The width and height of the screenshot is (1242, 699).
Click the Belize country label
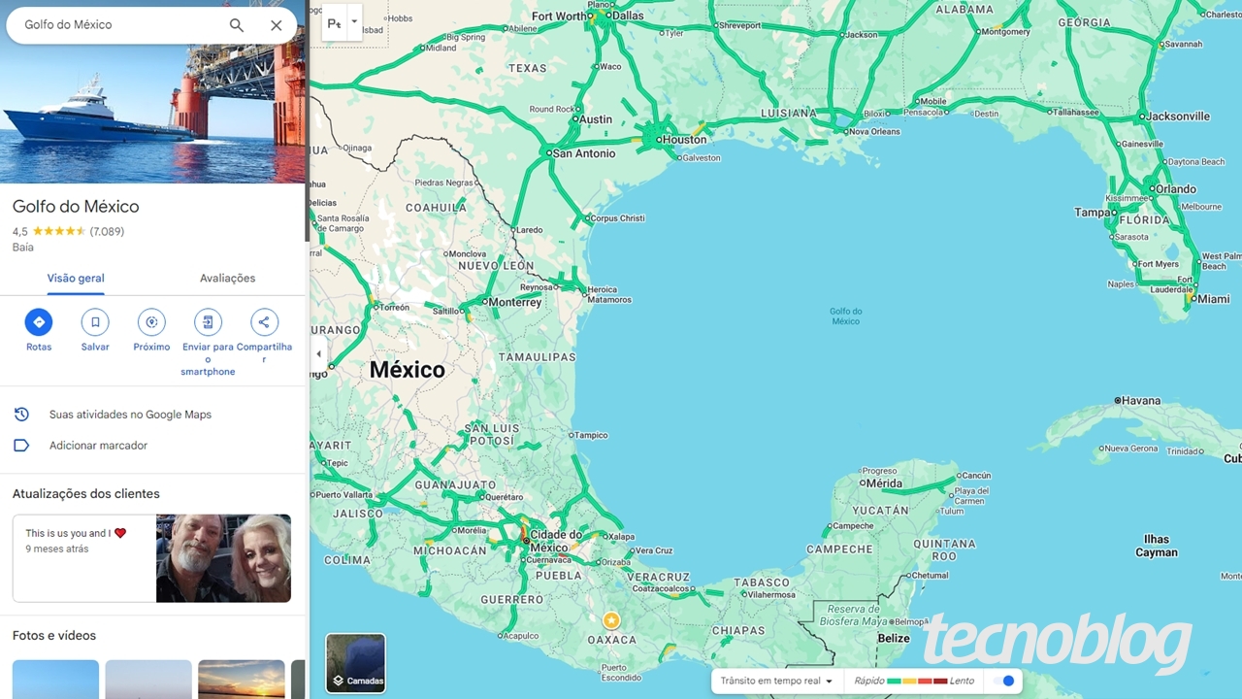(x=894, y=639)
